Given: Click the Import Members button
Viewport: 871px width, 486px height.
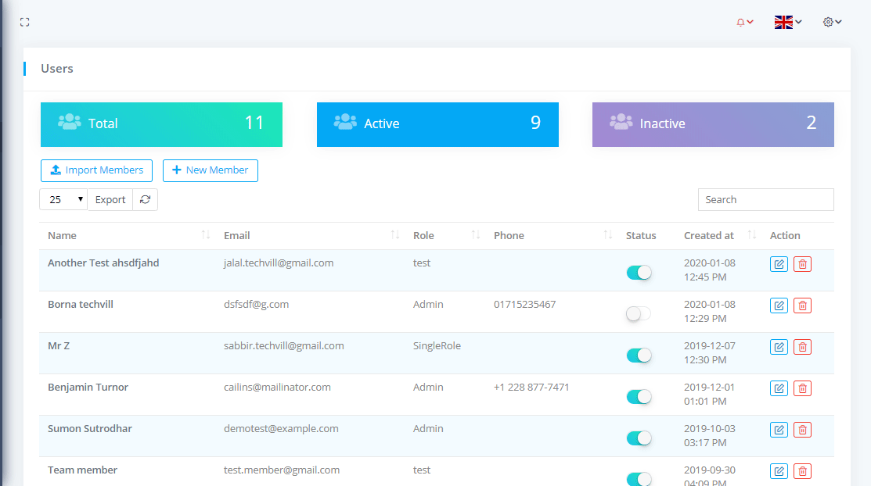Looking at the screenshot, I should coord(96,170).
